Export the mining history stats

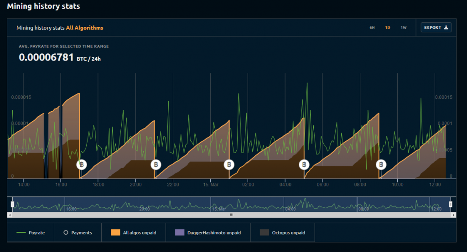(x=436, y=28)
